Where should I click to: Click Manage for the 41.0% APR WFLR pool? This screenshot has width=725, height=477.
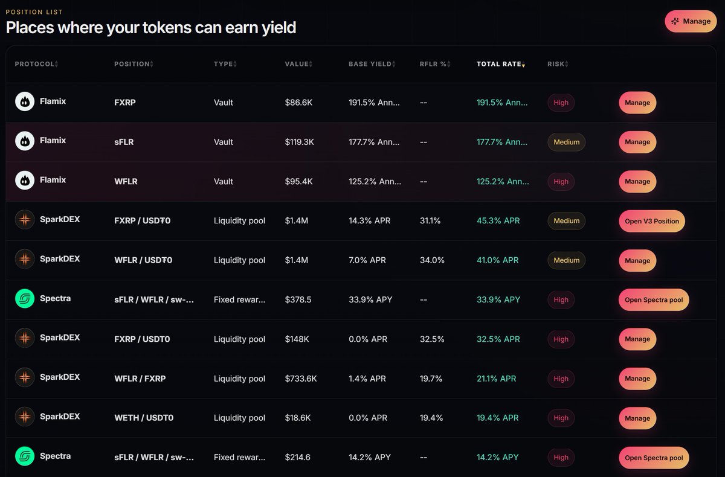click(637, 260)
